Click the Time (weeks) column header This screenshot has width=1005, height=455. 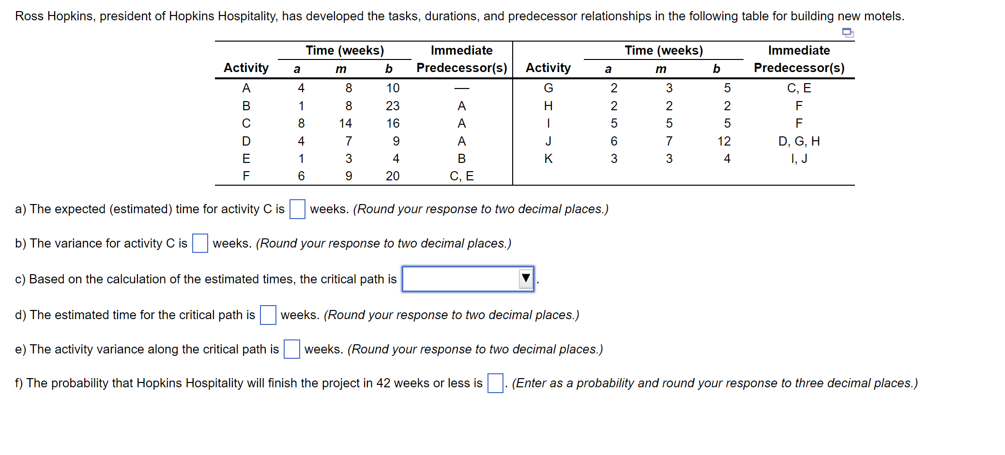tap(345, 50)
